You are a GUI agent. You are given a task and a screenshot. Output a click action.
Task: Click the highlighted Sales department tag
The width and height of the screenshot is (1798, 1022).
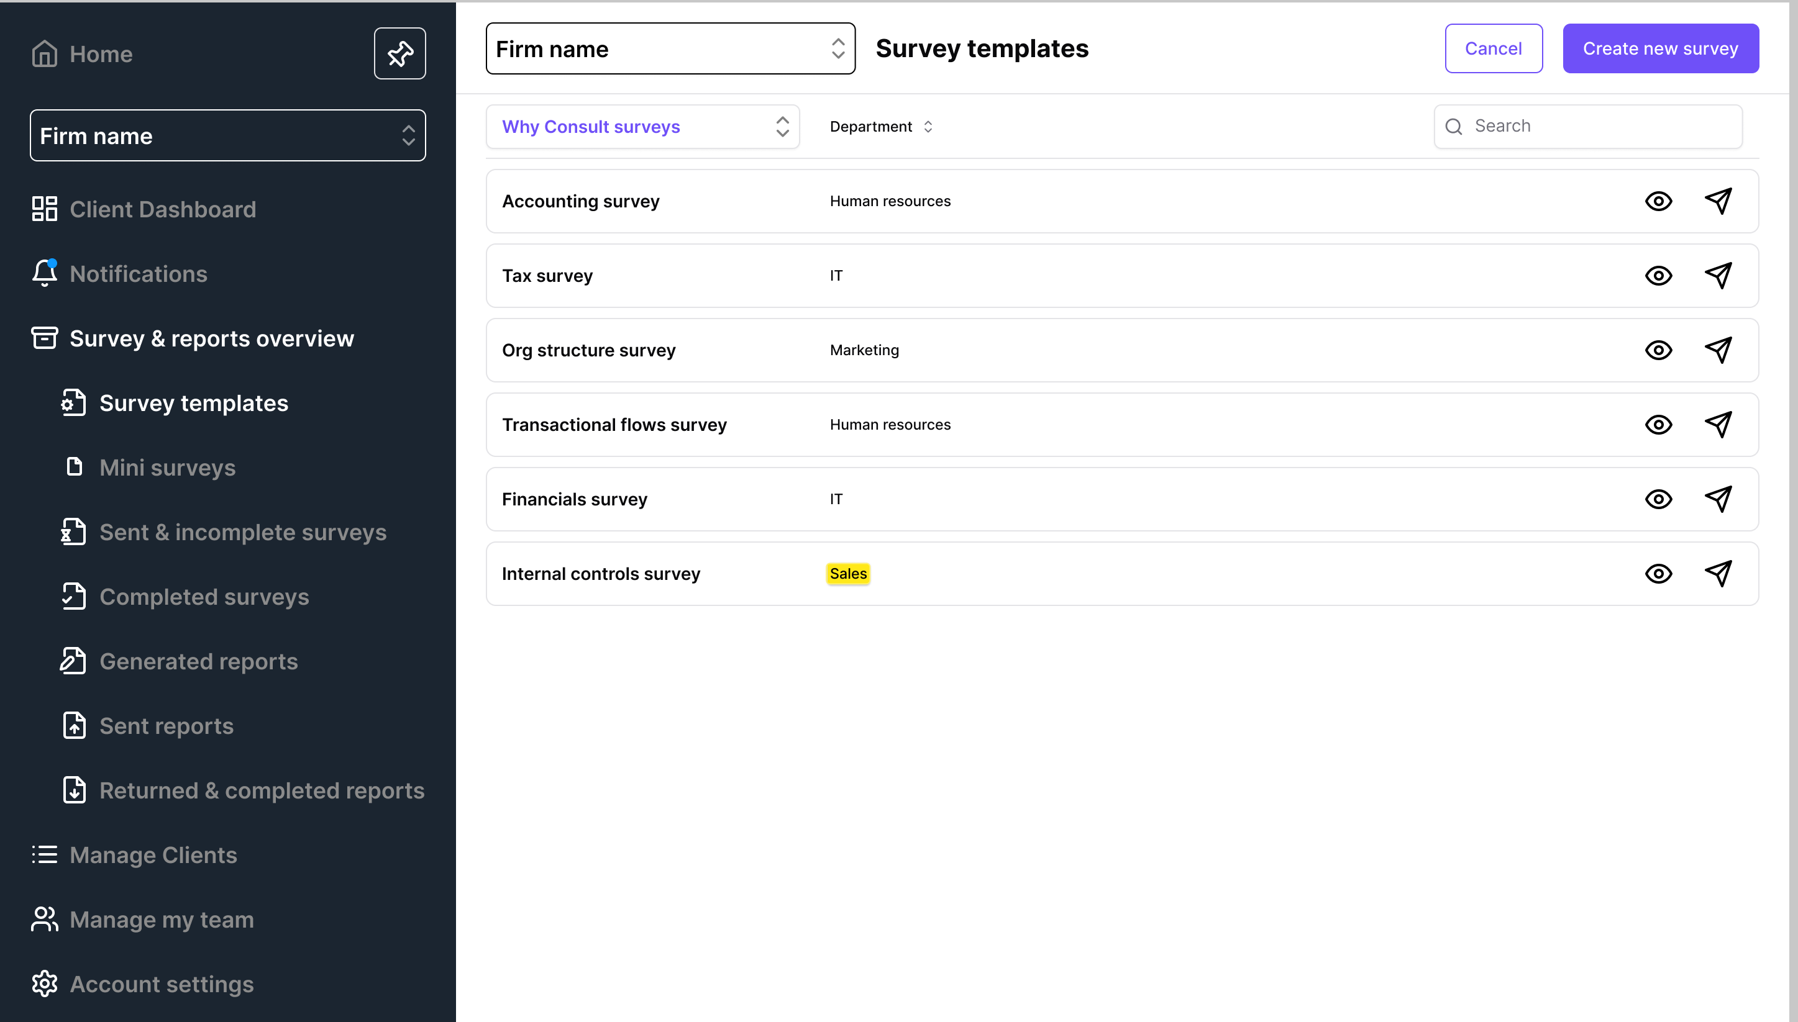click(x=847, y=574)
